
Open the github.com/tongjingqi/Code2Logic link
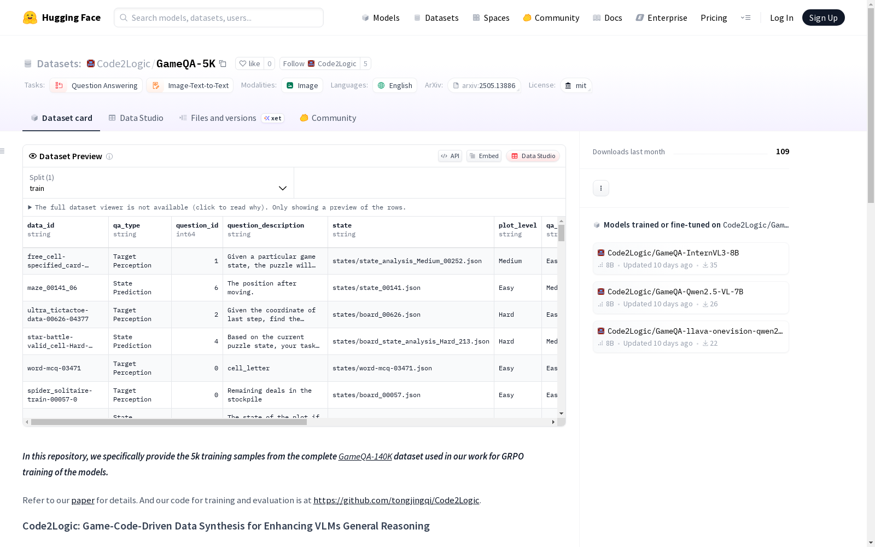(396, 500)
